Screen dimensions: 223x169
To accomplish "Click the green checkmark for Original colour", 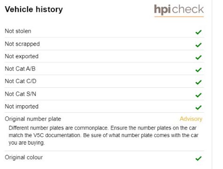I will point(199,159).
